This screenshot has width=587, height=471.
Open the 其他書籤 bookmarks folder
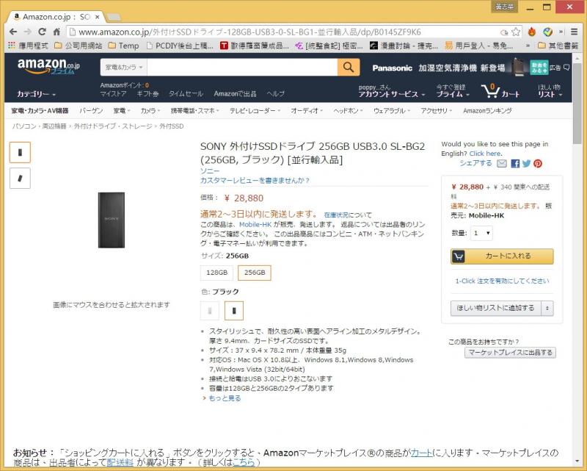point(558,46)
